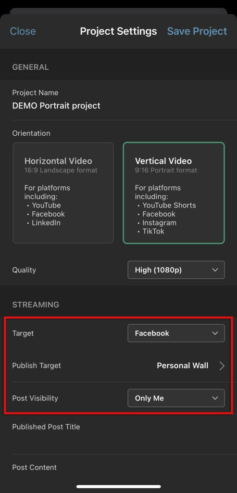The image size is (237, 493).
Task: Tap Close in the header
Action: click(x=23, y=31)
